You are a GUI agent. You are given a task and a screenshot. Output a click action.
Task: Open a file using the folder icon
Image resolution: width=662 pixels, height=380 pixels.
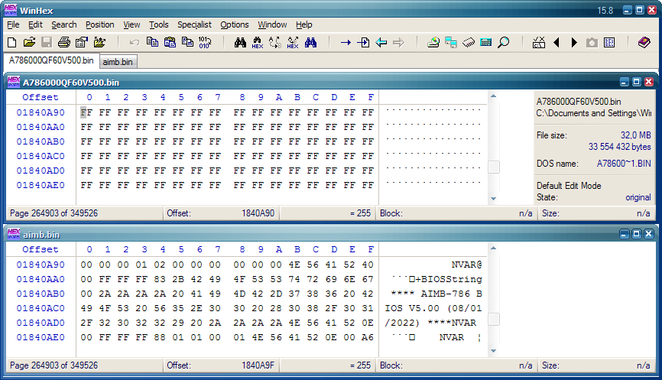pyautogui.click(x=29, y=42)
